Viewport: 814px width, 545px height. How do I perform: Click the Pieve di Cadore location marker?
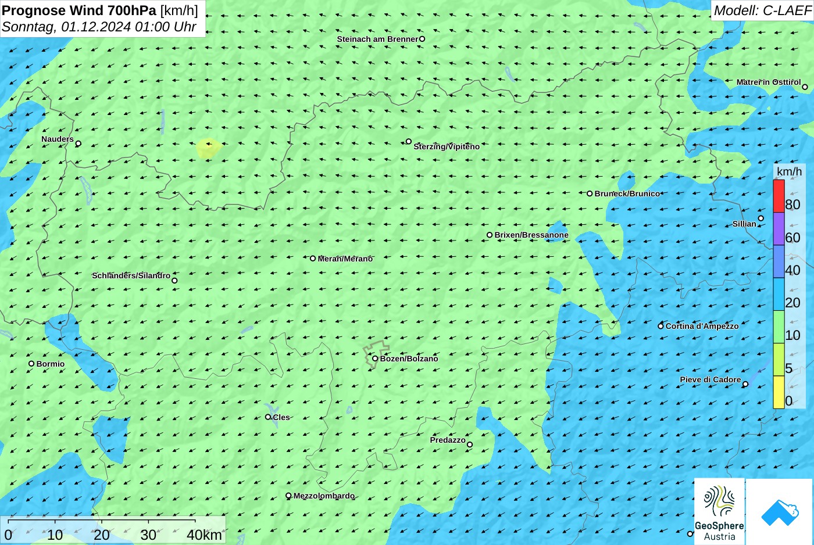(745, 384)
